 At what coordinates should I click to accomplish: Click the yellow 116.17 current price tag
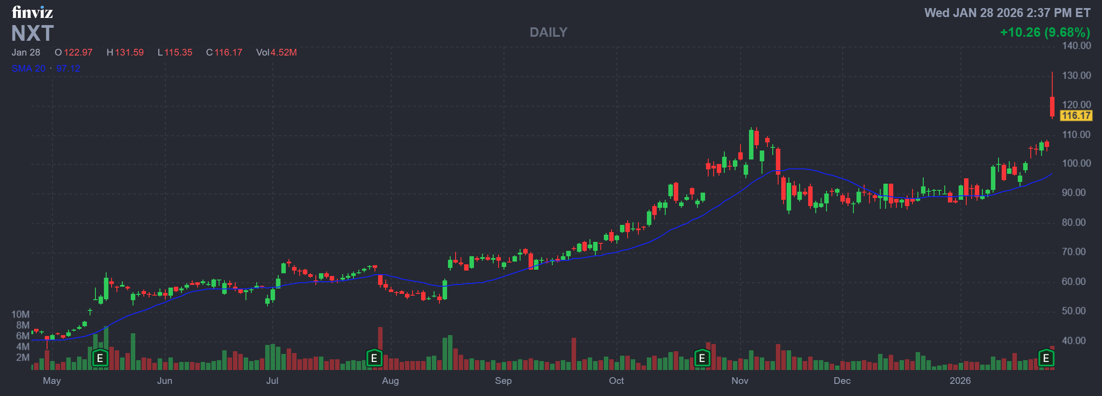point(1076,116)
